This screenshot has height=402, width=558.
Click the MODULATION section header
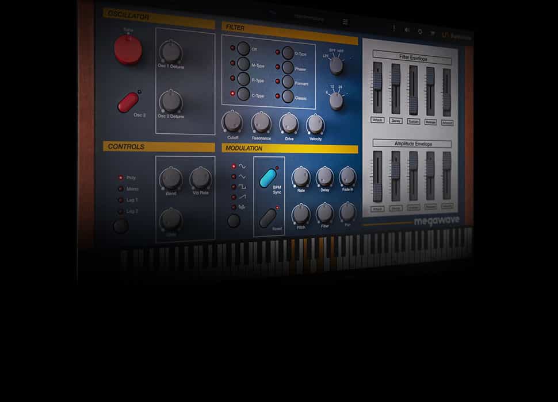coord(290,148)
